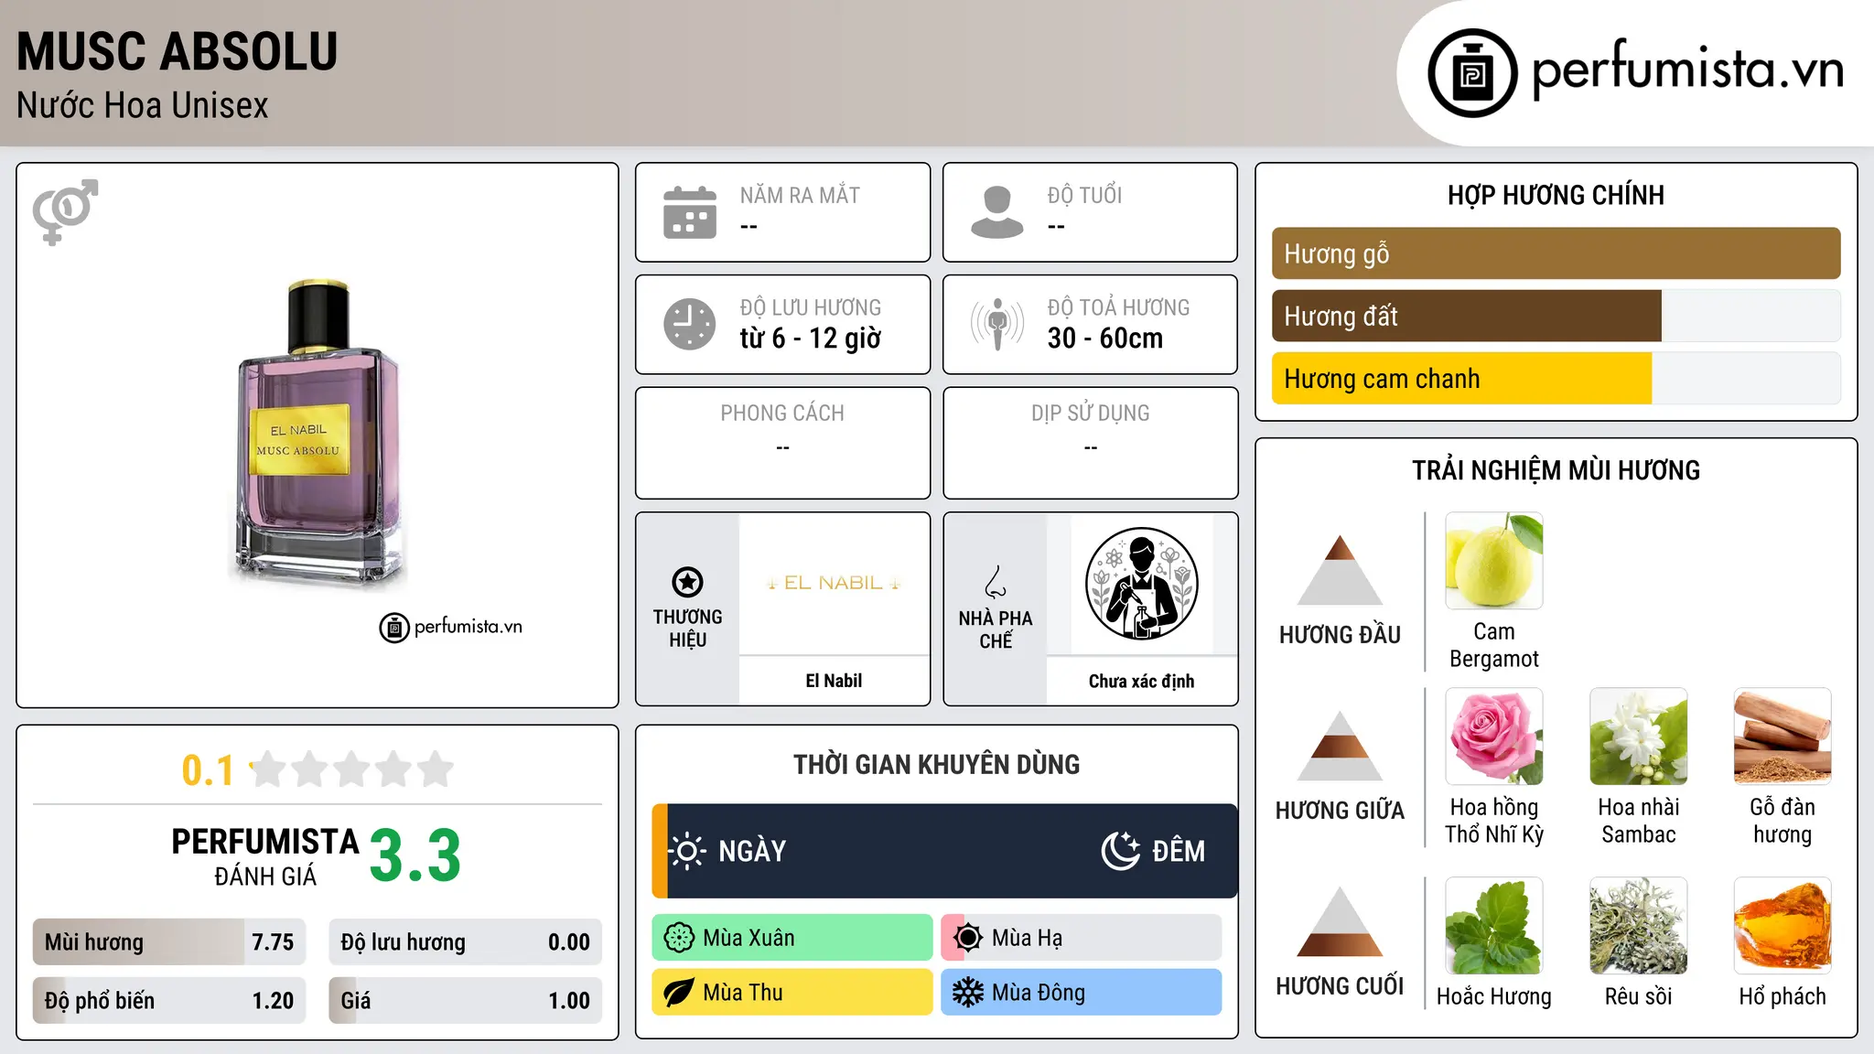The image size is (1874, 1054).
Task: Click the EL NABIL brand logo
Action: tap(834, 583)
